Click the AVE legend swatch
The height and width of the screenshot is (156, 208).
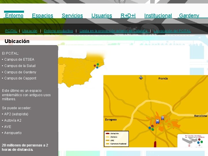click(x=107, y=140)
